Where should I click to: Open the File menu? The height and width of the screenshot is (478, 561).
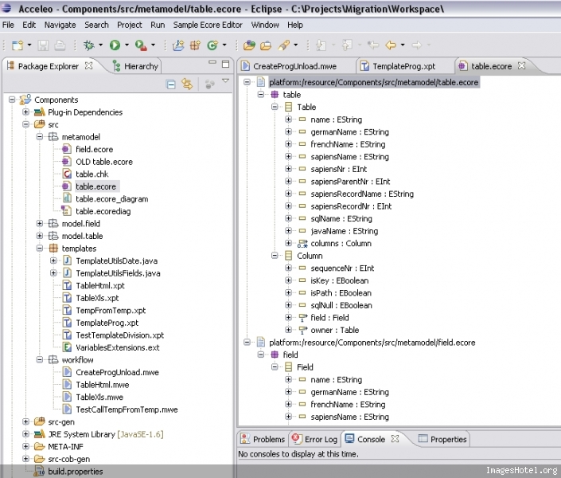point(8,25)
